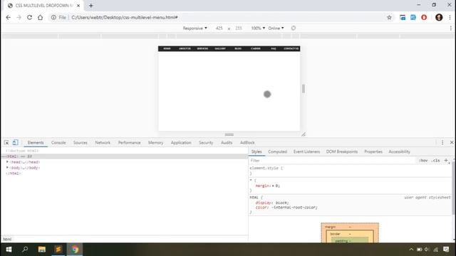
Task: Expand the margin shorthand property
Action: (x=273, y=186)
